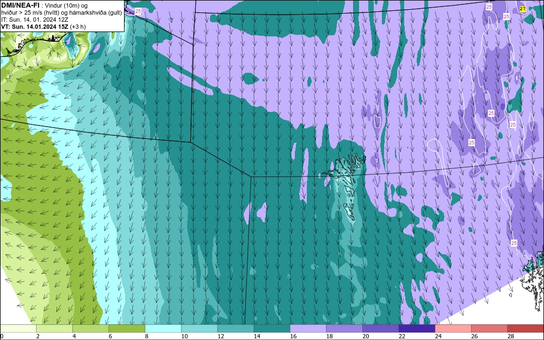Click legend scale number '22'
The height and width of the screenshot is (340, 544).
pyautogui.click(x=402, y=336)
